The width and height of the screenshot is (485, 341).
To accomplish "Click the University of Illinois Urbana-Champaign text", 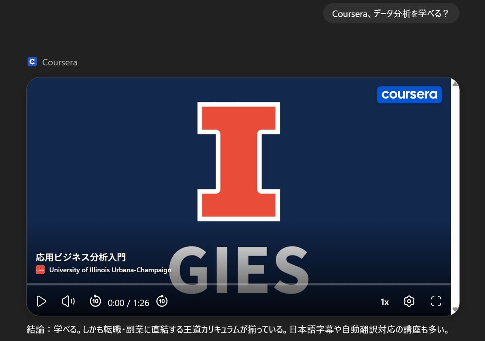I will click(x=110, y=269).
